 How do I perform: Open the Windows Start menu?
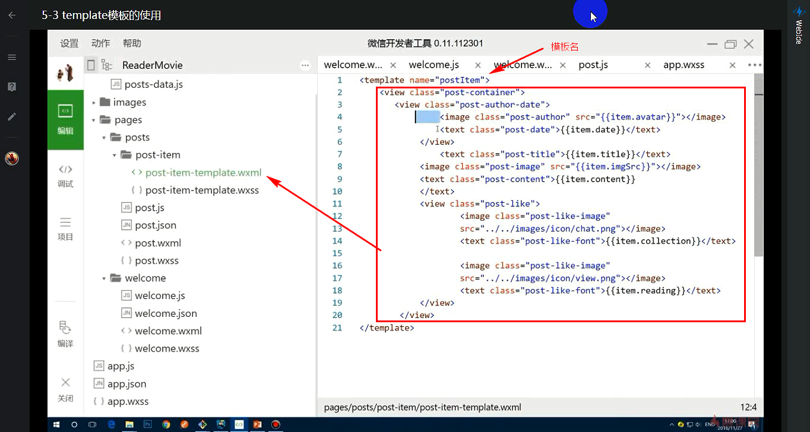[x=57, y=425]
